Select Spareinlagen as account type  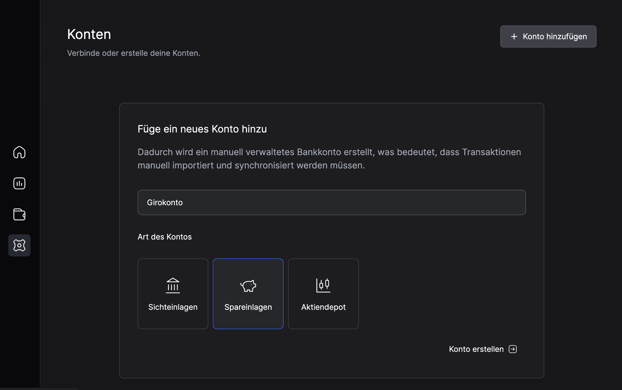tap(248, 294)
